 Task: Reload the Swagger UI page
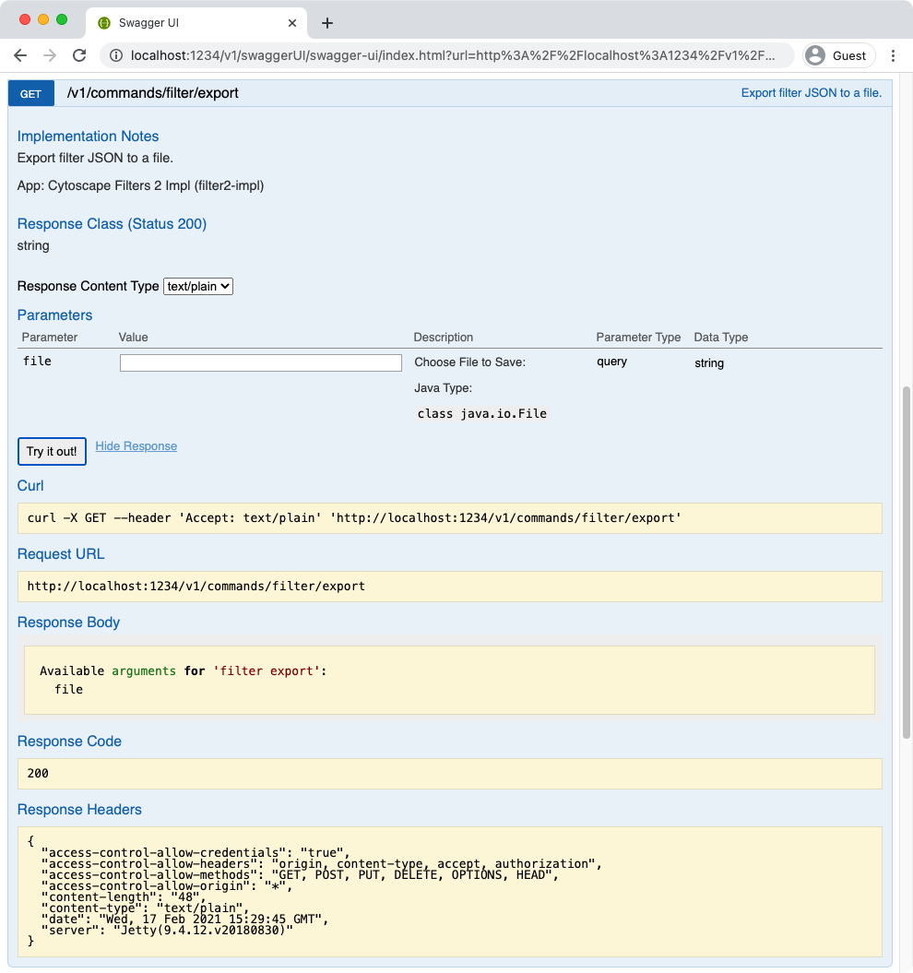pyautogui.click(x=79, y=55)
